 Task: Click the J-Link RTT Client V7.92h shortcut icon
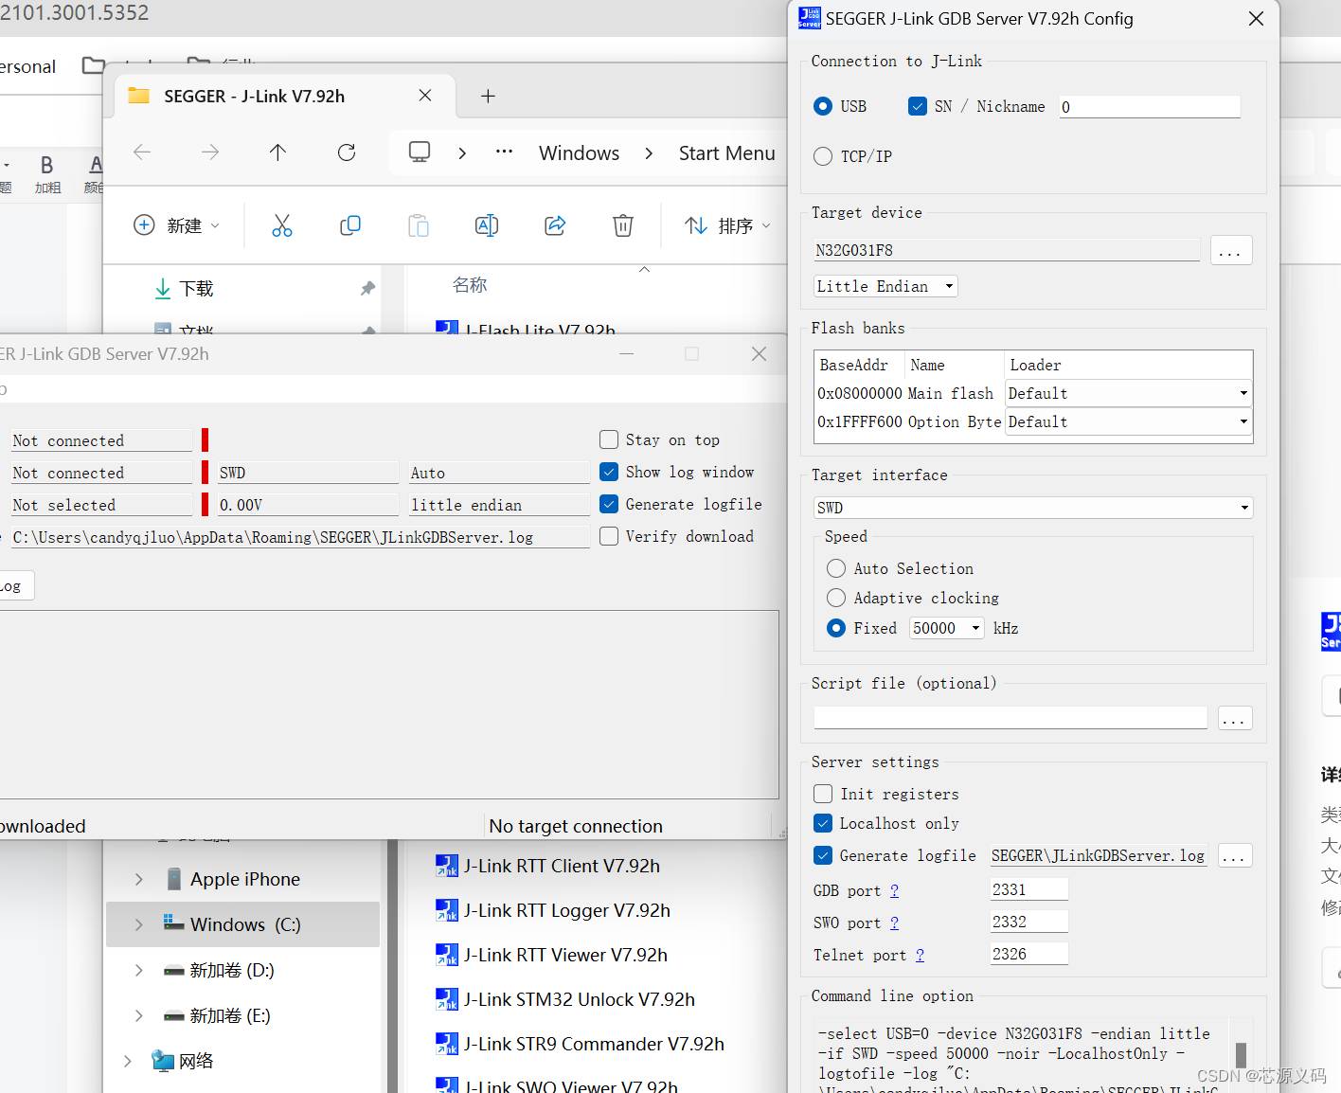pos(446,866)
